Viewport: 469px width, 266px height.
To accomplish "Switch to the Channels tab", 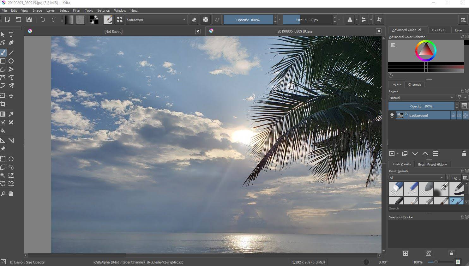I will coord(415,84).
